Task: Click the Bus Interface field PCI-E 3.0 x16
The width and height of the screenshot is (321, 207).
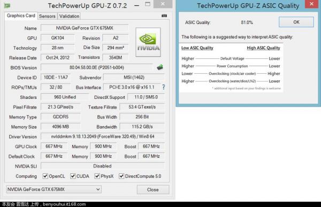Action: tap(132, 87)
